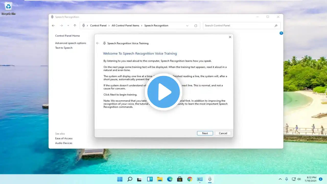
Task: Cancel the Voice Training wizard
Action: 223,133
